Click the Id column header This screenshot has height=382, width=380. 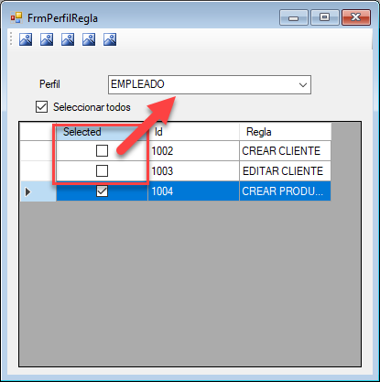(x=193, y=132)
